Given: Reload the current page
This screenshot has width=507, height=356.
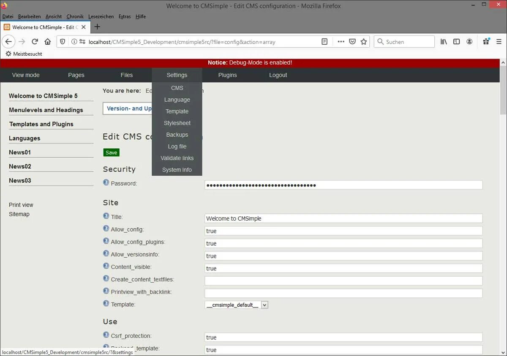Looking at the screenshot, I should (35, 42).
